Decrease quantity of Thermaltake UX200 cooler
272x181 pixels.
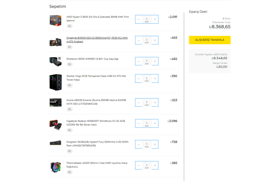tap(139, 165)
